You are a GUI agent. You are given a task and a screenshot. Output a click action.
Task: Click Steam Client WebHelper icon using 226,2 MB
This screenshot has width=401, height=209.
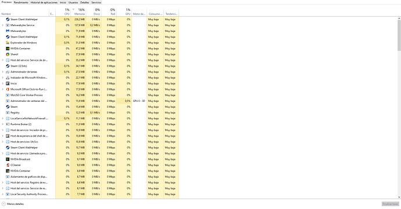pos(8,19)
